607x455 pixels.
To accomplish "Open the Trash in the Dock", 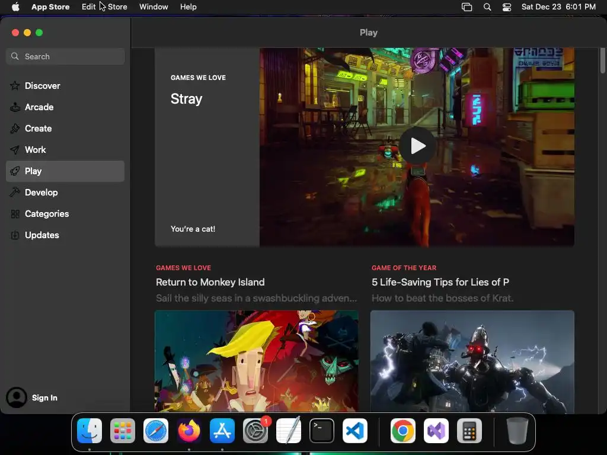I will click(517, 431).
